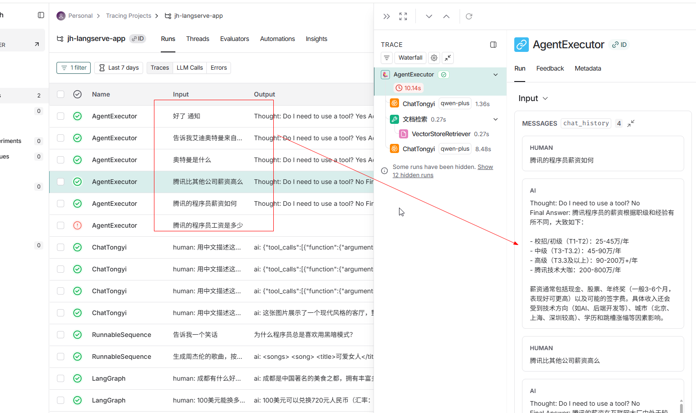Image resolution: width=696 pixels, height=413 pixels.
Task: Check the row with input 奥特曼是什么
Action: [x=61, y=160]
